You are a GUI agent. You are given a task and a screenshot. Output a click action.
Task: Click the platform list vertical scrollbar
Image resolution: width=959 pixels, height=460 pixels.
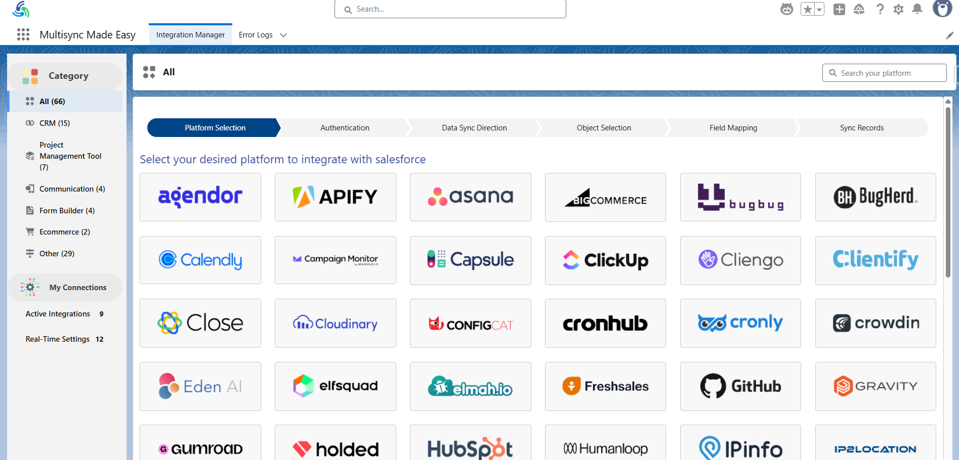coord(948,192)
